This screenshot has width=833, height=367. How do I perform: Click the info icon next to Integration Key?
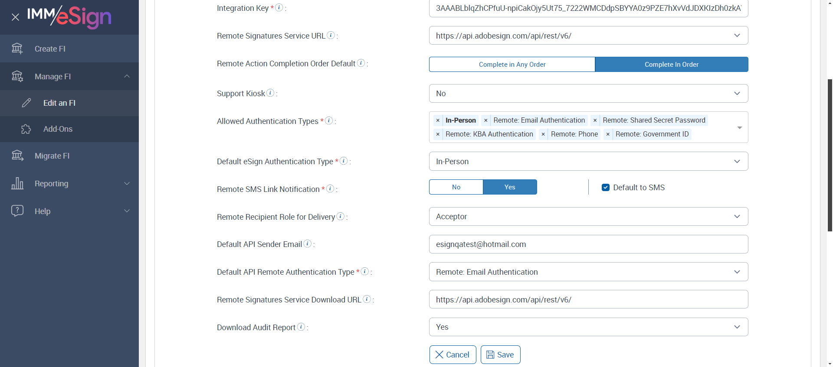pos(279,7)
